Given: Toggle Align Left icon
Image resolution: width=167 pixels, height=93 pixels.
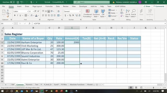Looking at the screenshot, I should click(x=43, y=16).
